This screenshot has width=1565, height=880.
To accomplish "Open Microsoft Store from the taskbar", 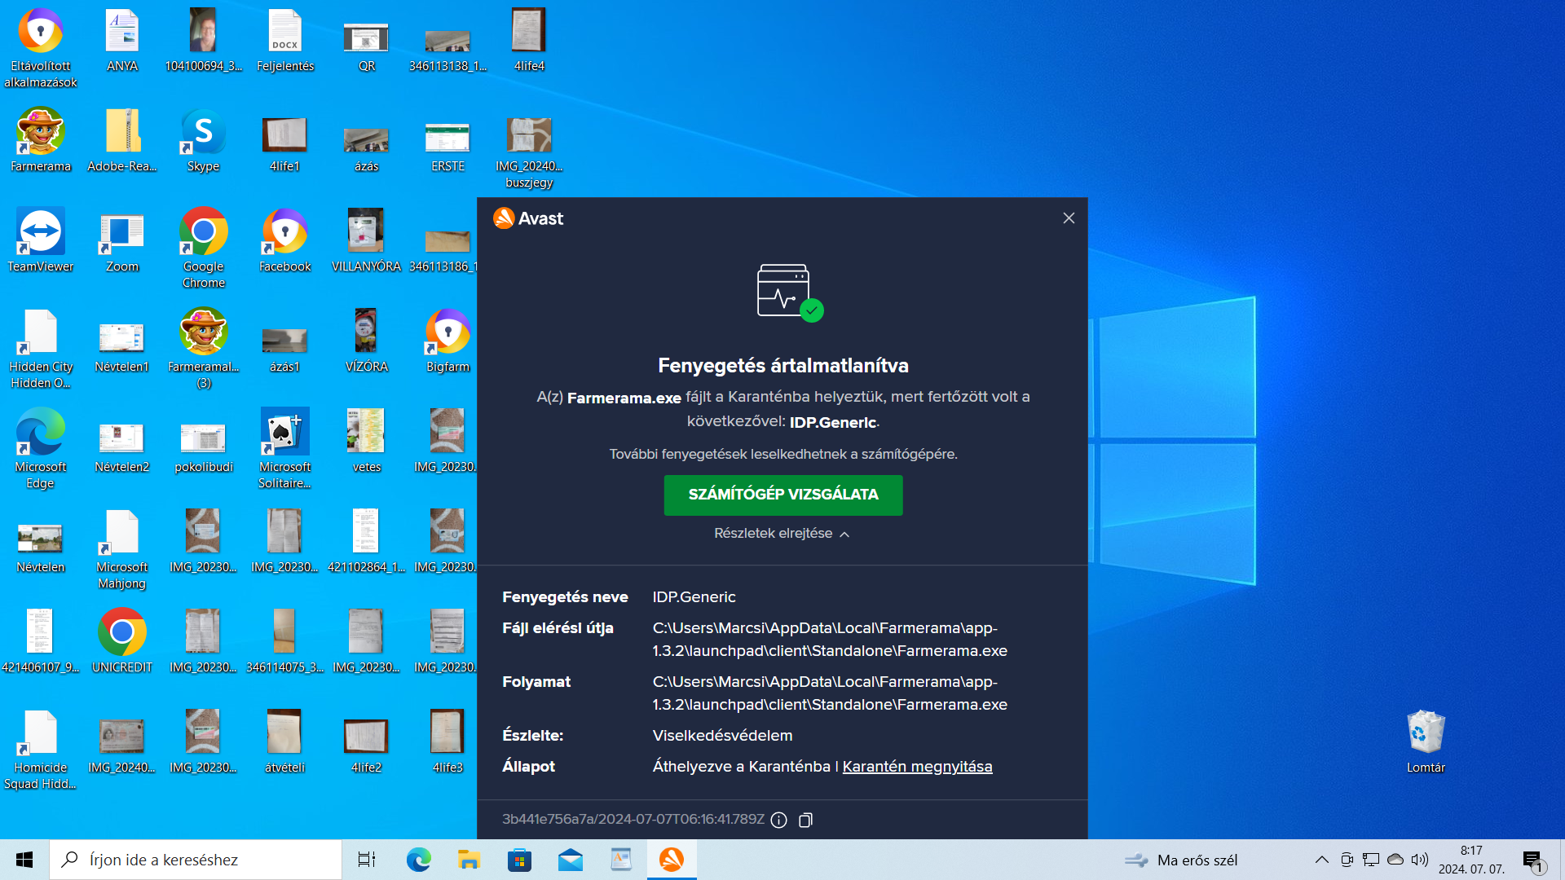I will [x=519, y=860].
